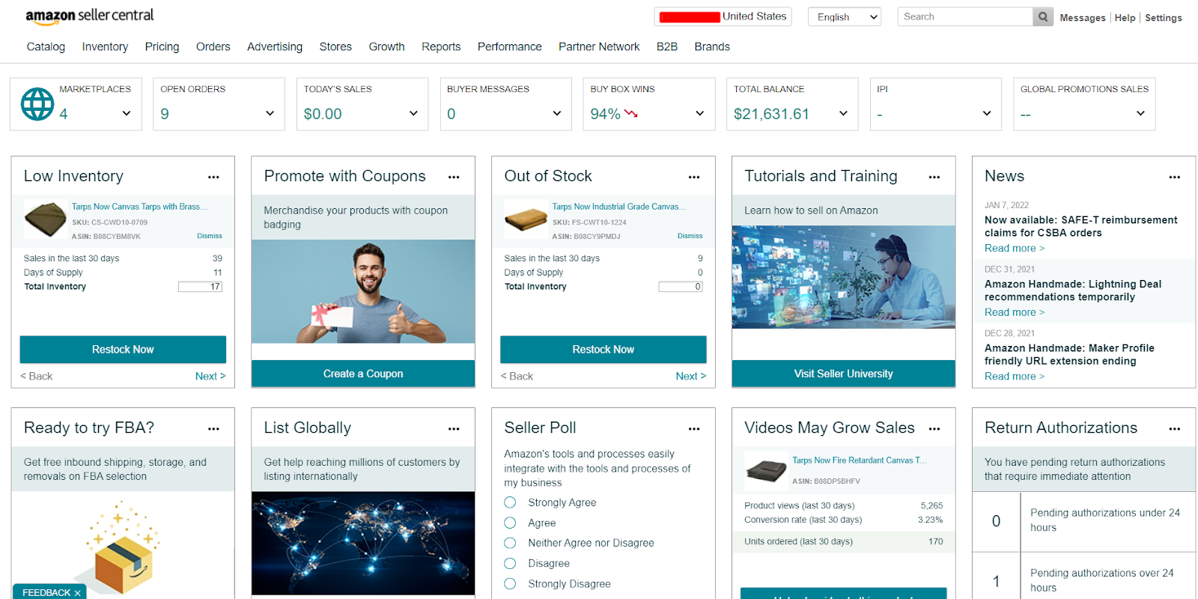Screen dimensions: 1198x599
Task: Open the Stores menu
Action: [335, 46]
